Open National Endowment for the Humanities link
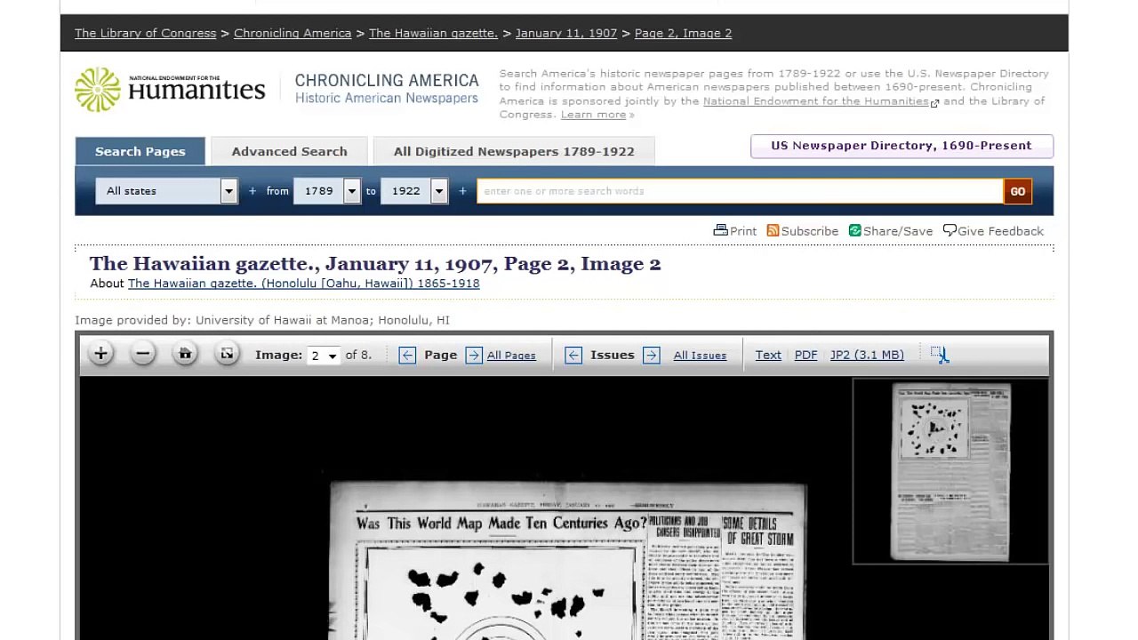The height and width of the screenshot is (640, 1138). [816, 101]
